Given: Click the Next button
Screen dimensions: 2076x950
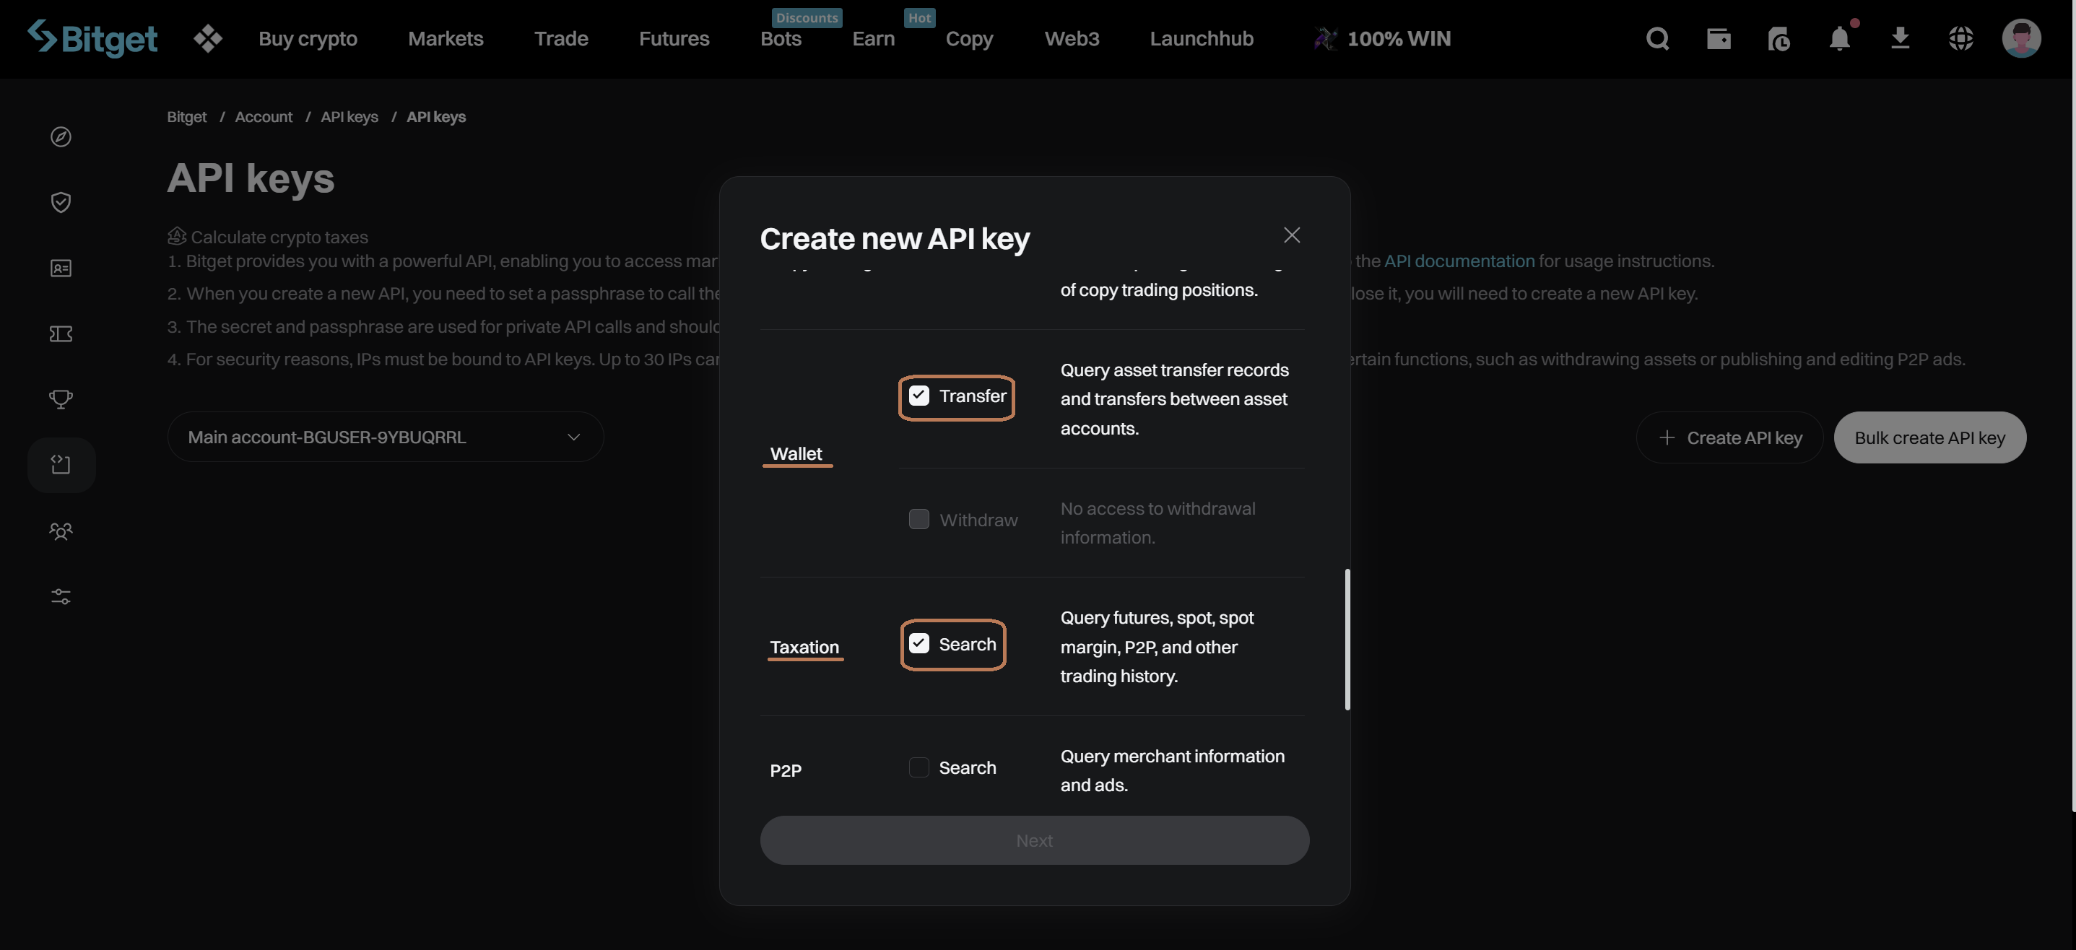Looking at the screenshot, I should (x=1034, y=840).
